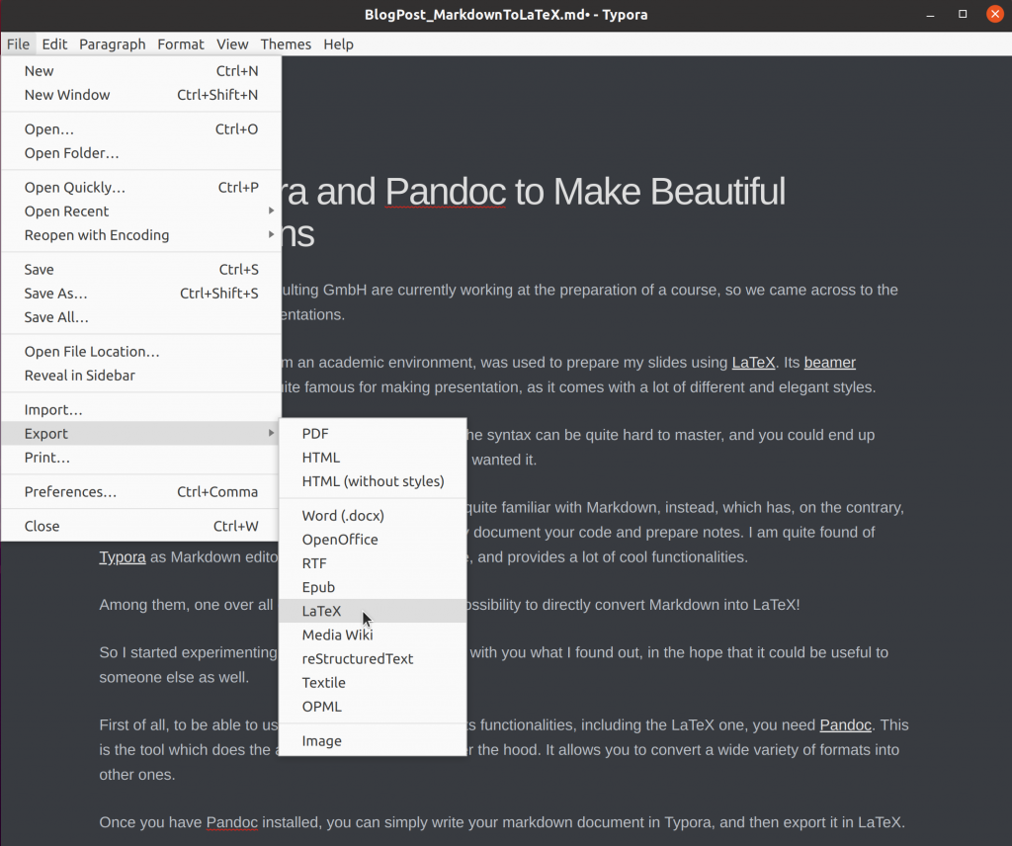
Task: Export as reStructuredText
Action: coord(373,659)
